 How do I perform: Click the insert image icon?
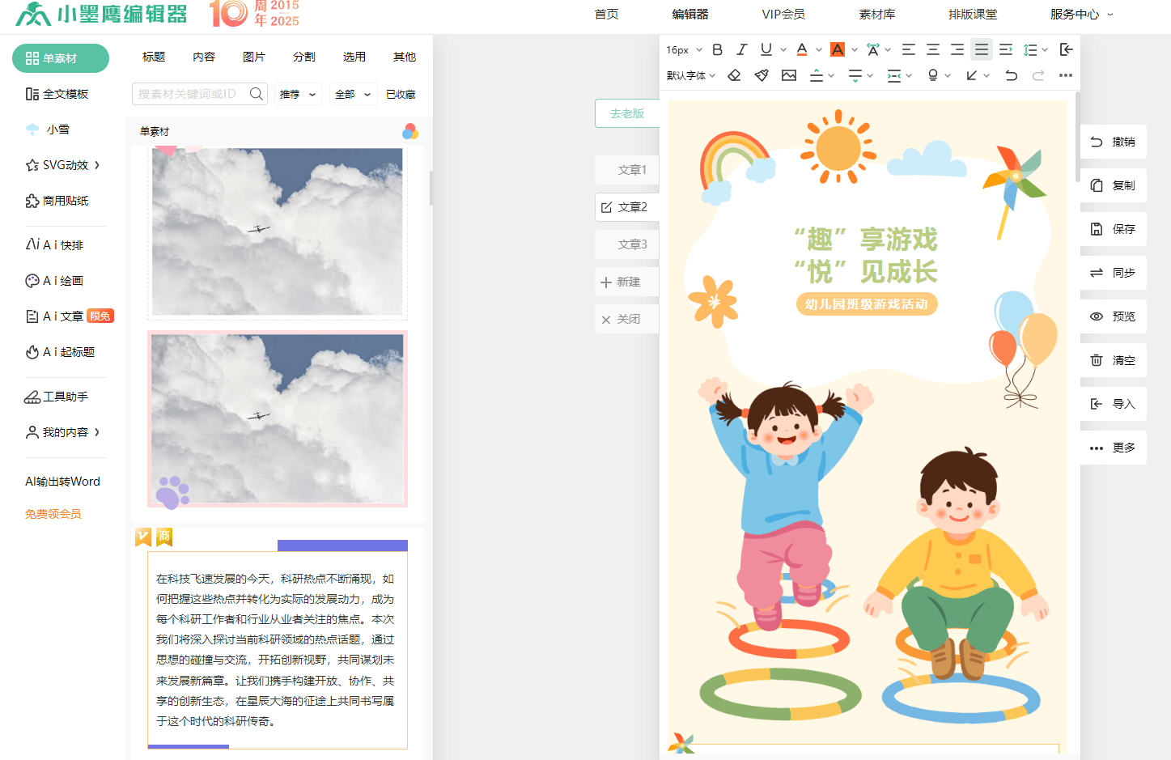pyautogui.click(x=789, y=75)
